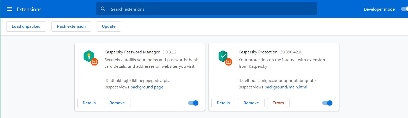Open Details for Kaspersky Protection
408x118 pixels.
tap(223, 103)
